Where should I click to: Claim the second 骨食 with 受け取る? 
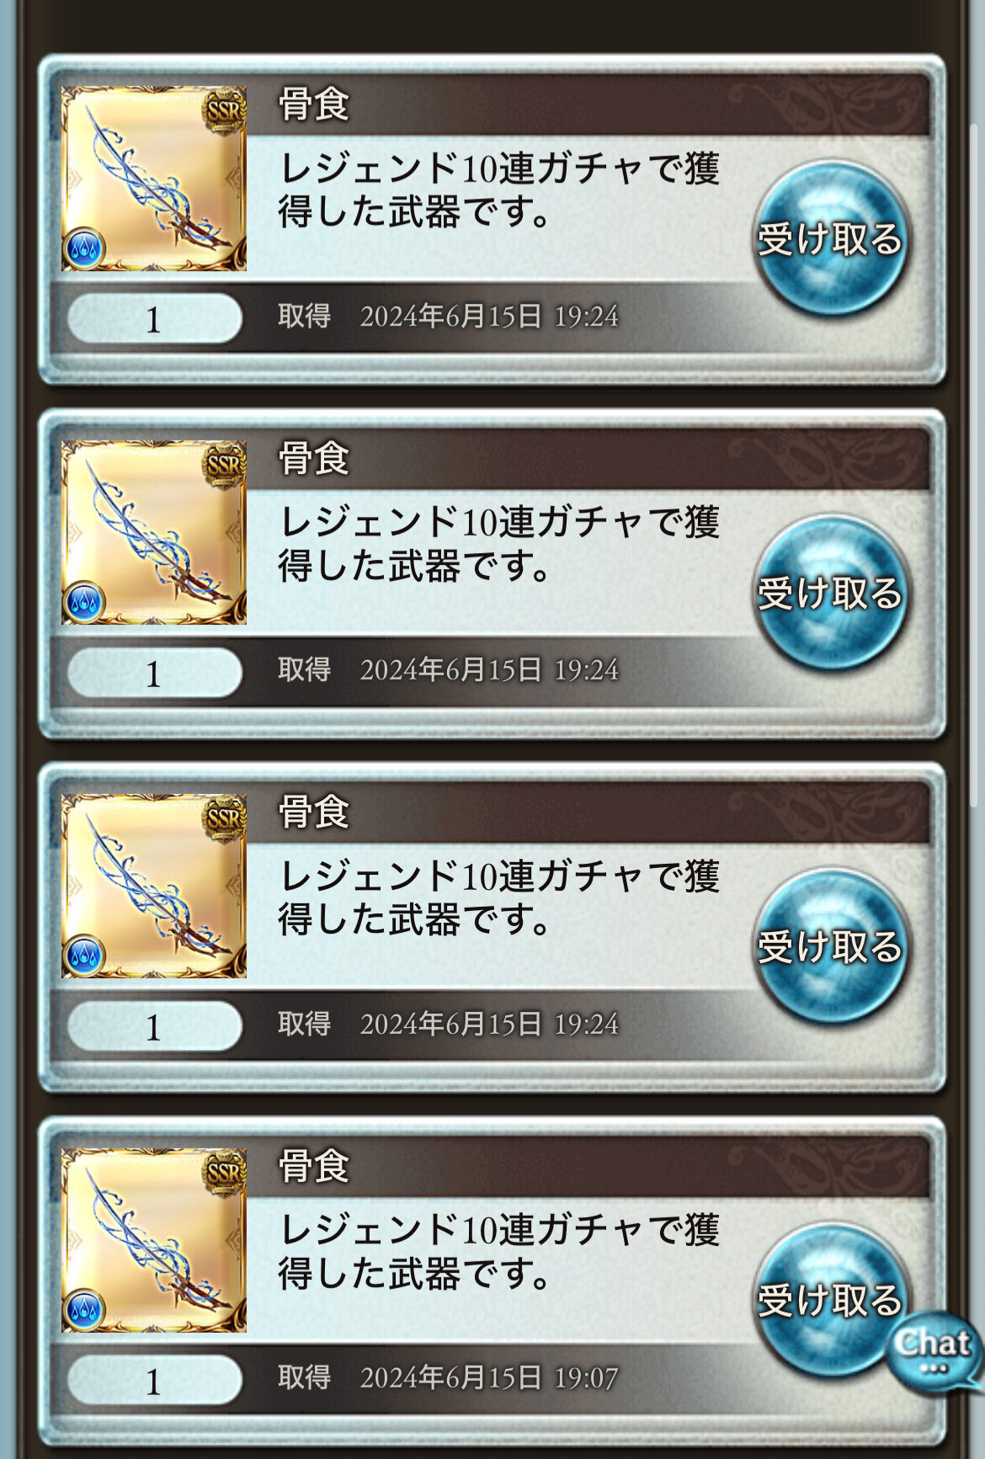(x=830, y=593)
